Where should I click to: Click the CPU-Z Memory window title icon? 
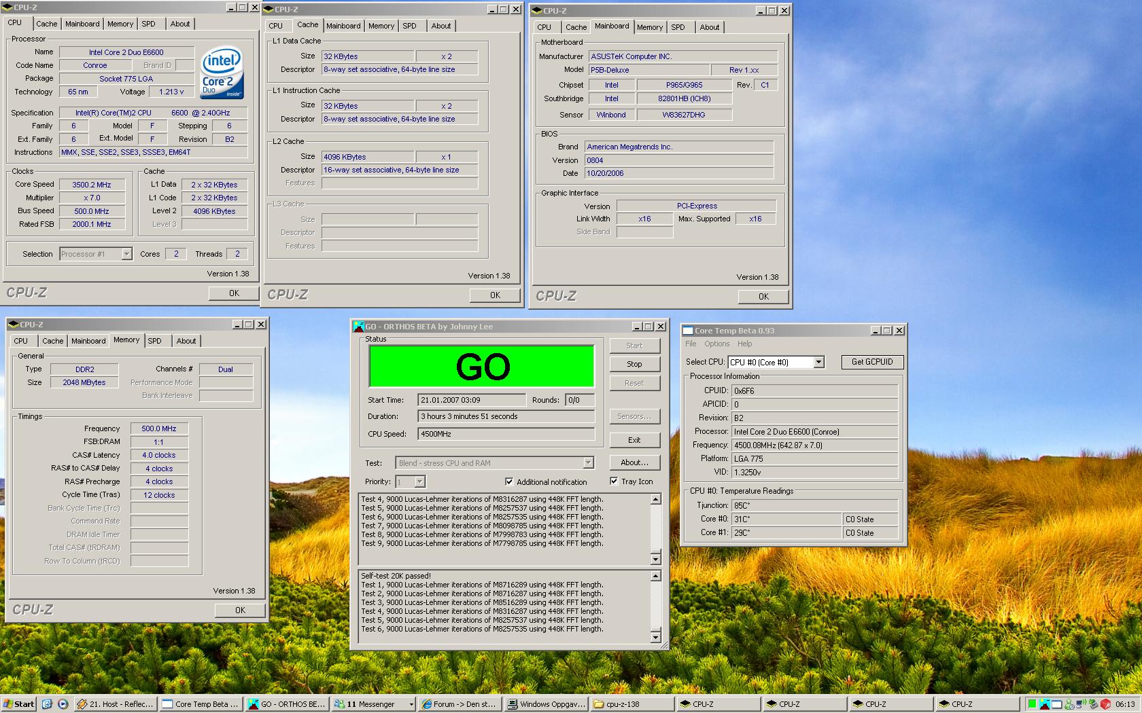(x=14, y=325)
